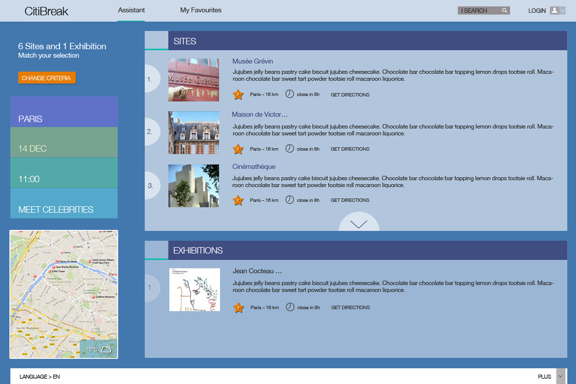The height and width of the screenshot is (384, 576).
Task: Open the Jean Cocteau exhibition thumbnail
Action: [x=194, y=289]
